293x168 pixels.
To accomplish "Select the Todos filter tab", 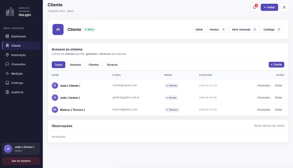I will pyautogui.click(x=58, y=65).
